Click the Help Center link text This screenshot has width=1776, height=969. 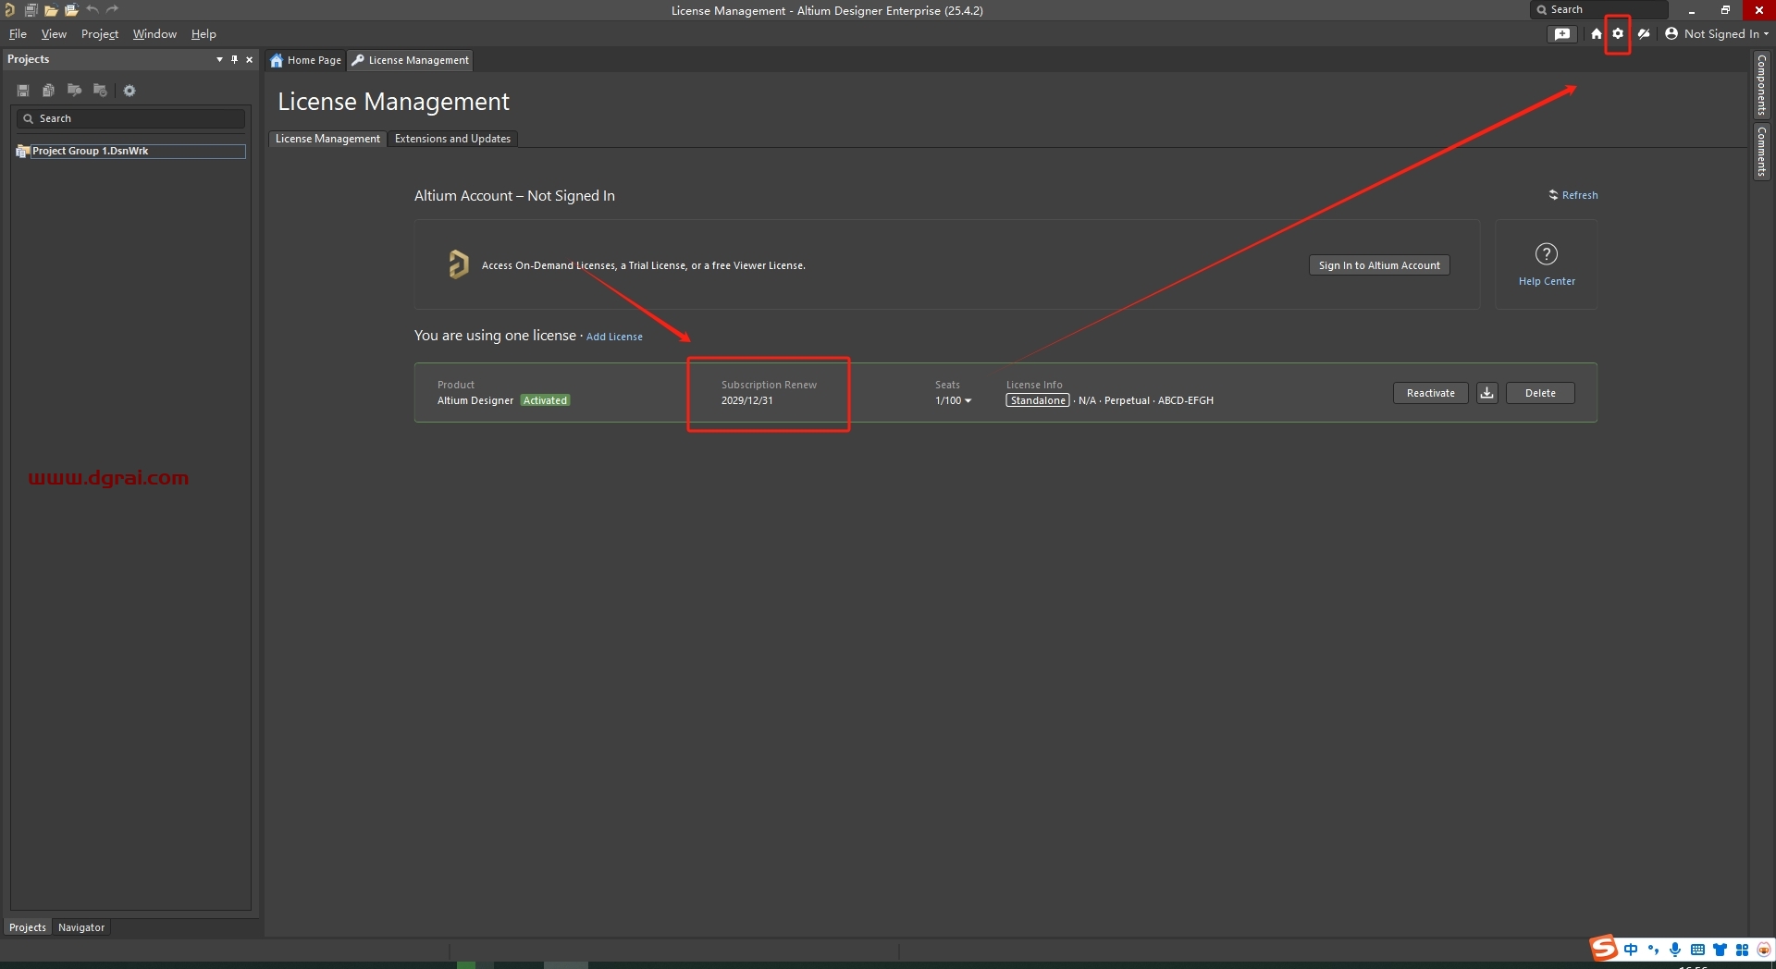click(1547, 281)
